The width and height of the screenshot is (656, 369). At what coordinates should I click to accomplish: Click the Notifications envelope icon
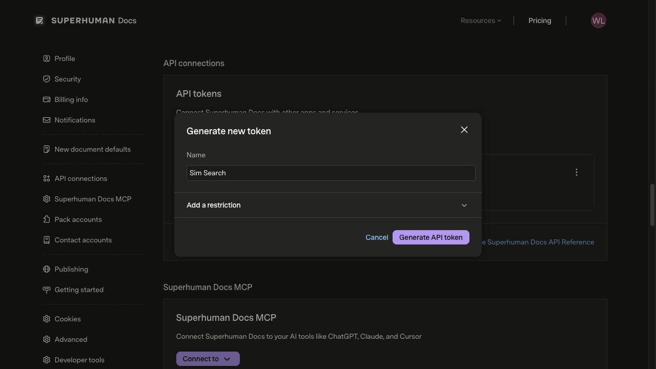[47, 120]
